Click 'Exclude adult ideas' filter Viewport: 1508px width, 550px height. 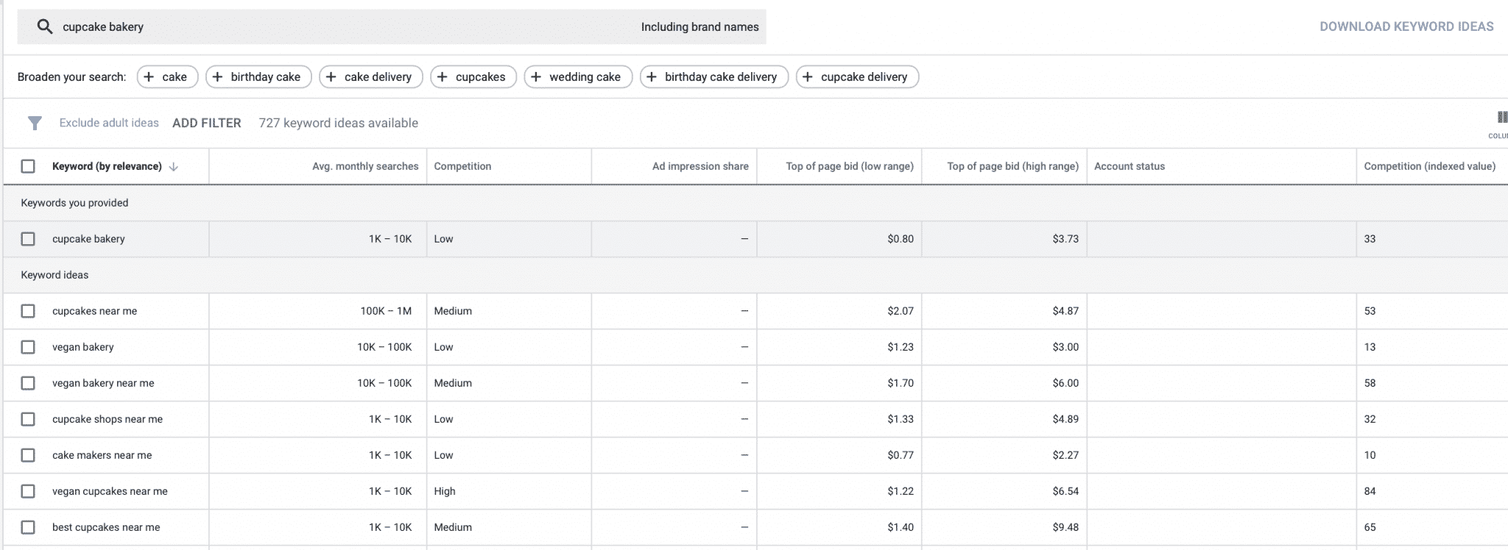[109, 123]
